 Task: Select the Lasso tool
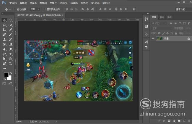tap(4, 25)
